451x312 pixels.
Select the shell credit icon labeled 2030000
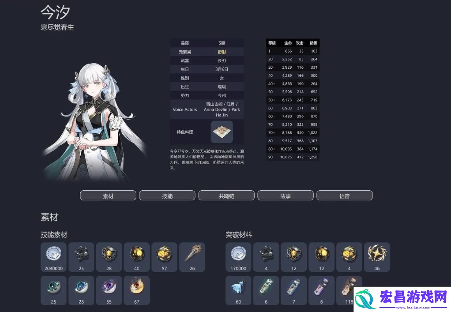53,257
